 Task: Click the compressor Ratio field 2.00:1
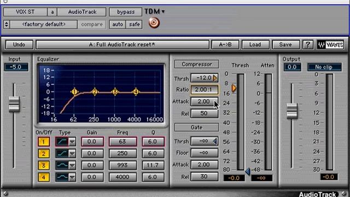point(204,90)
